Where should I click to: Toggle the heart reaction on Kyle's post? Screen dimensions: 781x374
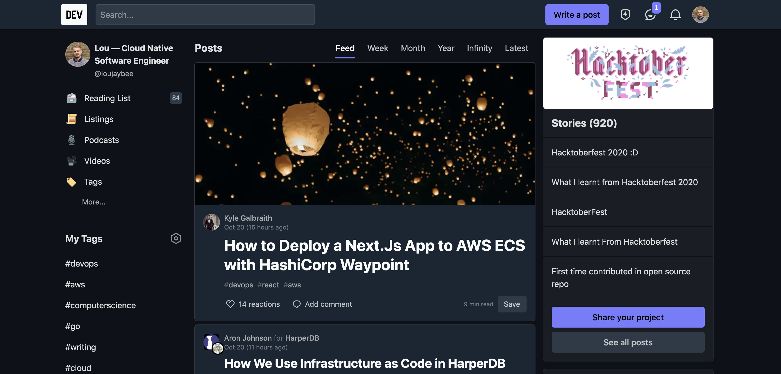[x=230, y=304]
